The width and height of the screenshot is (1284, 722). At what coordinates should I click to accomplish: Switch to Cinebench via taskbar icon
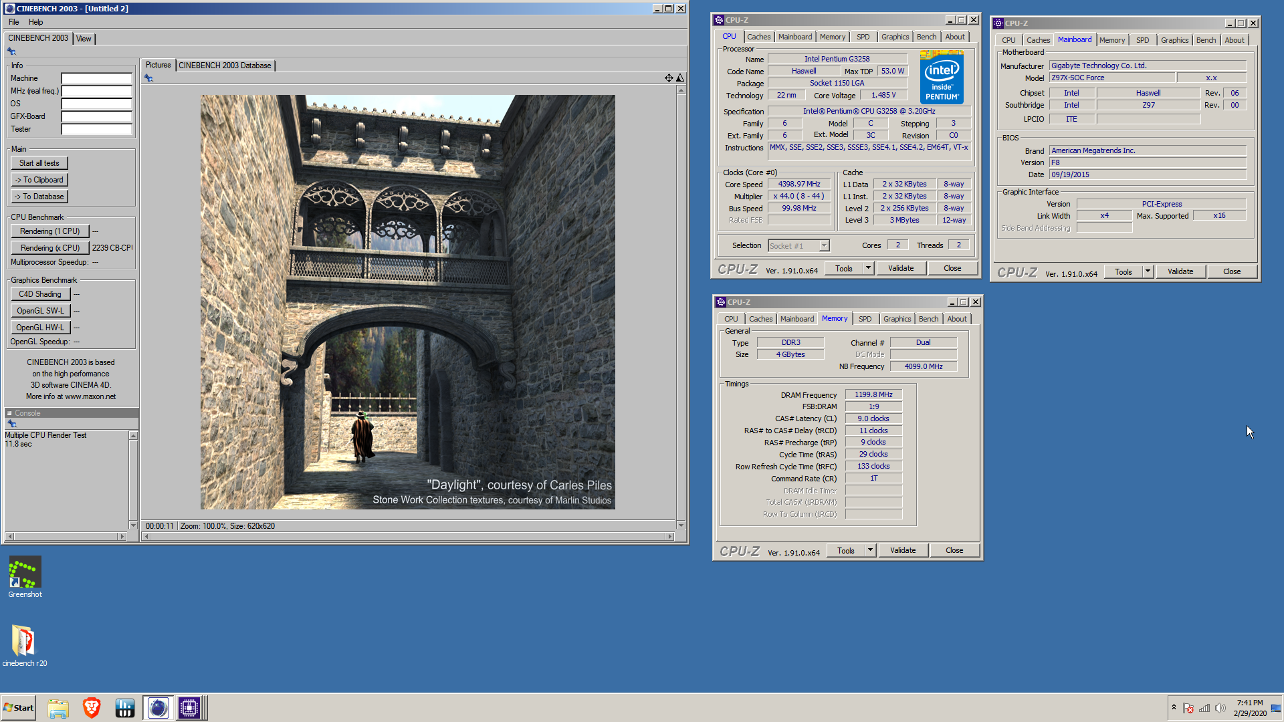click(x=158, y=708)
